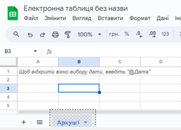Expand the name box dropdown arrow
This screenshot has width=181, height=130.
(x=35, y=51)
